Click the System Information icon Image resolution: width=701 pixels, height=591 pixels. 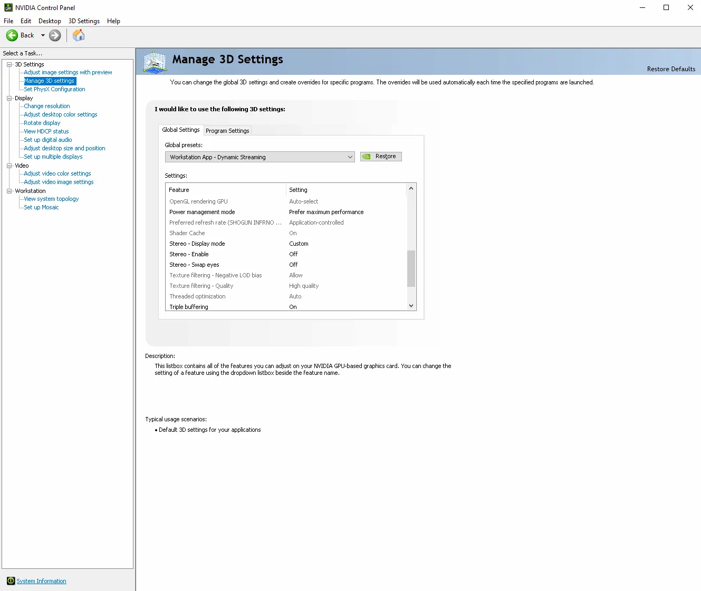tap(11, 581)
